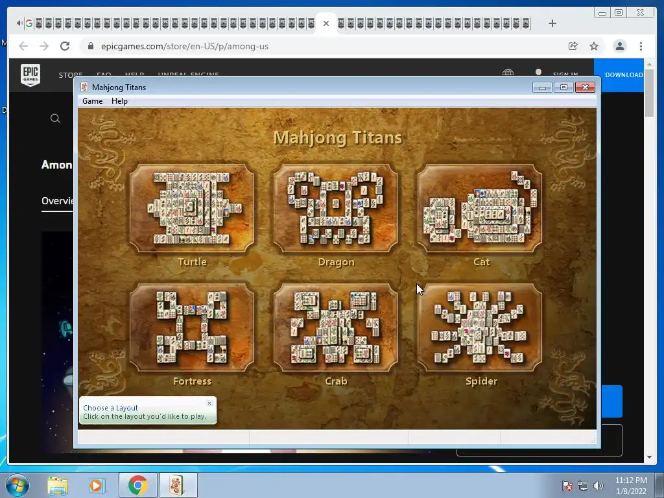Close the active Chrome tab
The width and height of the screenshot is (664, 498).
click(326, 23)
